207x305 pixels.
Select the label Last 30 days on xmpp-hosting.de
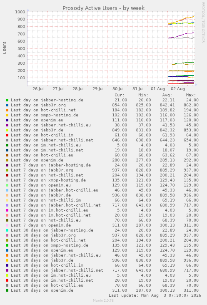50,245
